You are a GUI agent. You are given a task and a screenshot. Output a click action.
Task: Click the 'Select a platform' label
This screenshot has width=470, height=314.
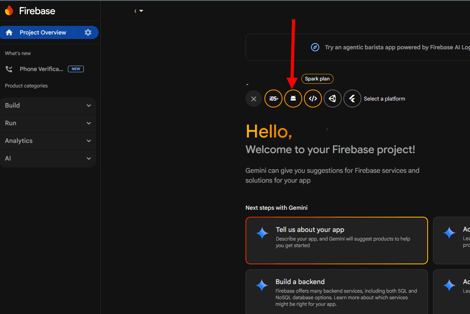tap(384, 99)
